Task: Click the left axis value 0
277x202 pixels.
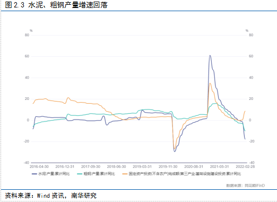Action: coord(28,120)
